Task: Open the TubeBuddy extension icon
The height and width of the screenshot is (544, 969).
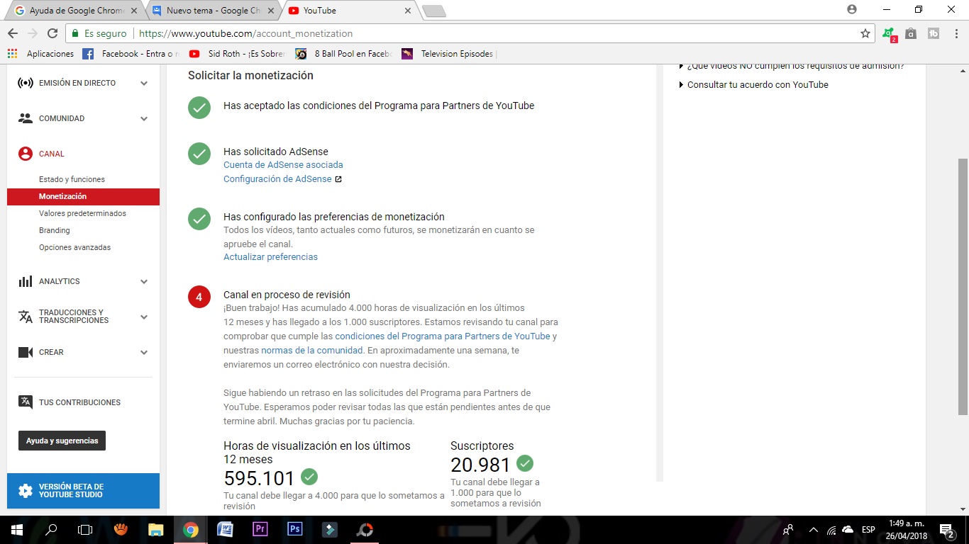Action: 934,33
